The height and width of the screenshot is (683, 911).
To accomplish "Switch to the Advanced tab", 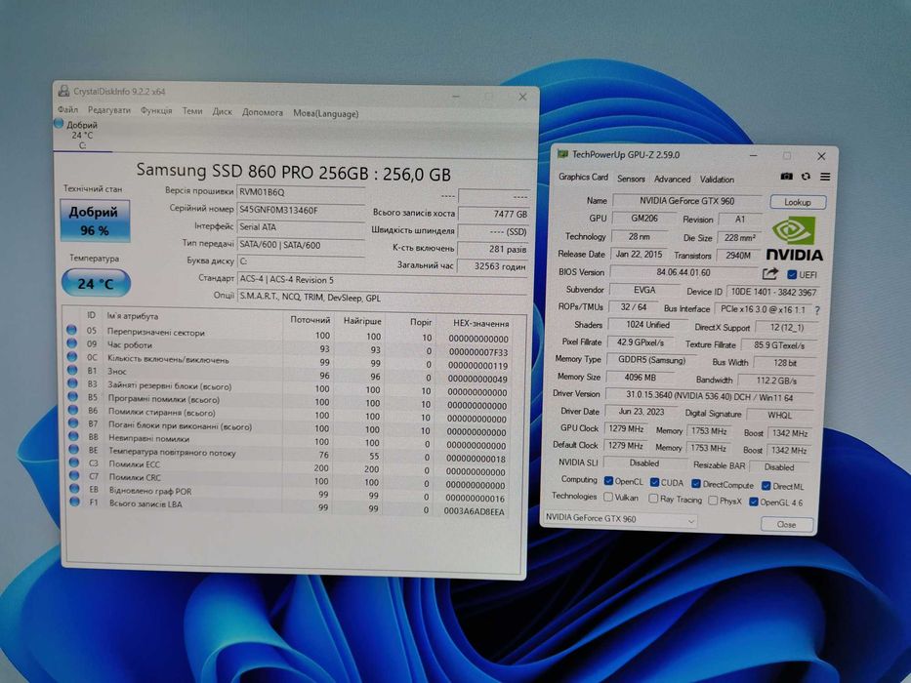I will [672, 180].
